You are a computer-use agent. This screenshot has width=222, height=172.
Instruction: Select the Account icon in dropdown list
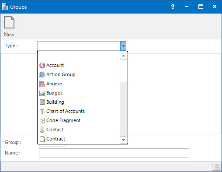(x=42, y=65)
